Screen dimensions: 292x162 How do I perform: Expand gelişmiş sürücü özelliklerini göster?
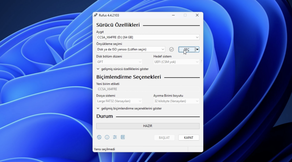click(x=123, y=69)
